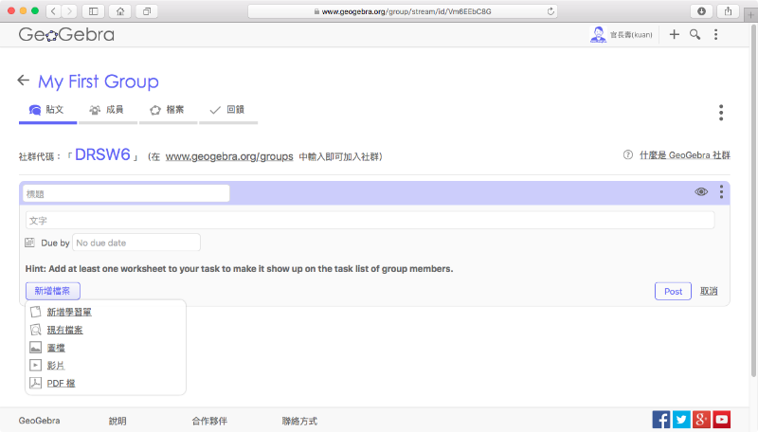The image size is (758, 432).
Task: Open the header three-dot menu
Action: (716, 34)
